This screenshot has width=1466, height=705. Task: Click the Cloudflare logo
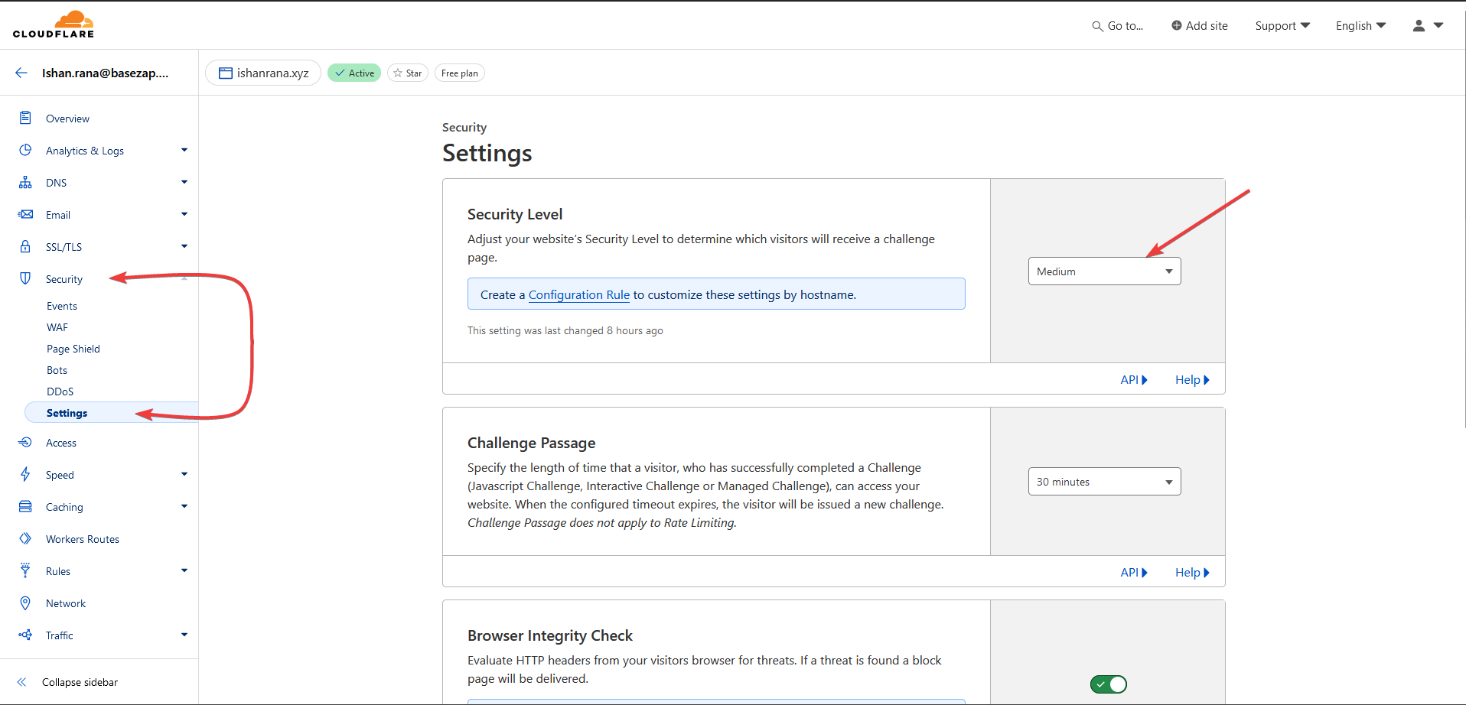[54, 24]
